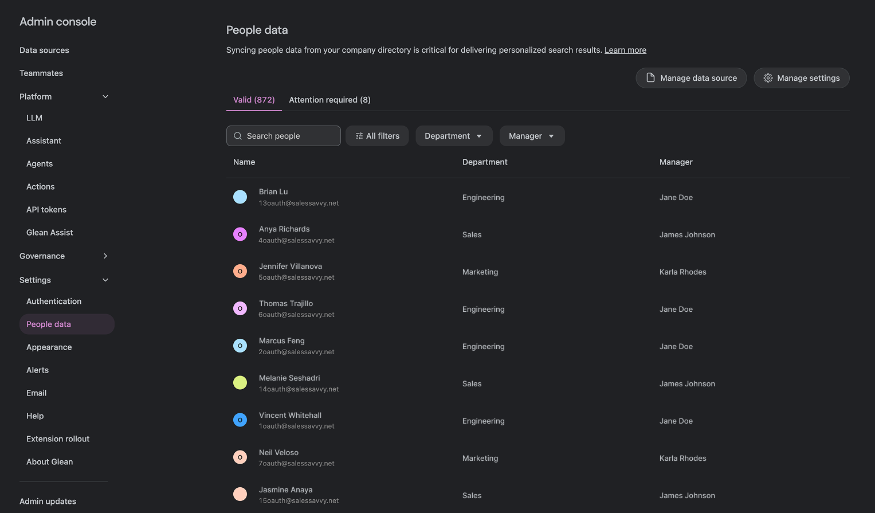
Task: Expand the Governance section in the sidebar
Action: 105,256
